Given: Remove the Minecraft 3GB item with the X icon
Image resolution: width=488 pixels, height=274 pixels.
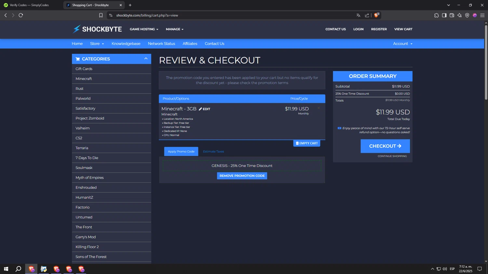Looking at the screenshot, I should click(x=319, y=108).
